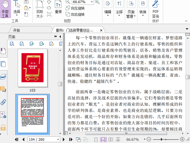Open the security lock sidebar panel

click(x=3, y=127)
